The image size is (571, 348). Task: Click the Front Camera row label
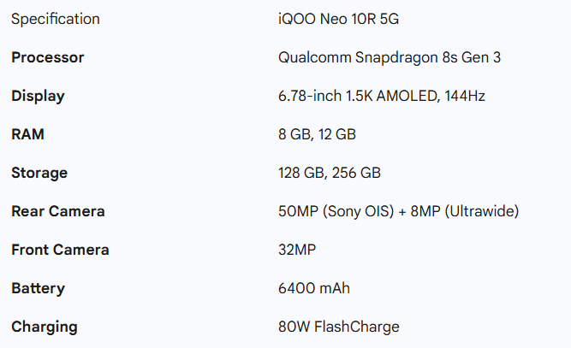coord(60,250)
